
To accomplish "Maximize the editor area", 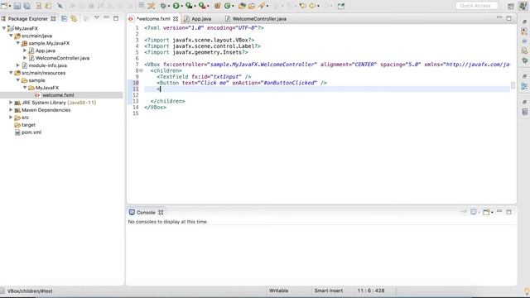I will tap(508, 18).
